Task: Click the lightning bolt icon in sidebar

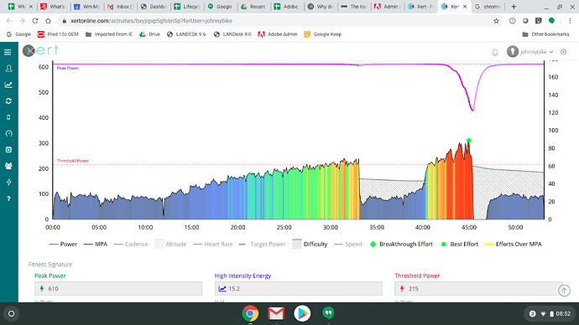Action: tap(9, 182)
